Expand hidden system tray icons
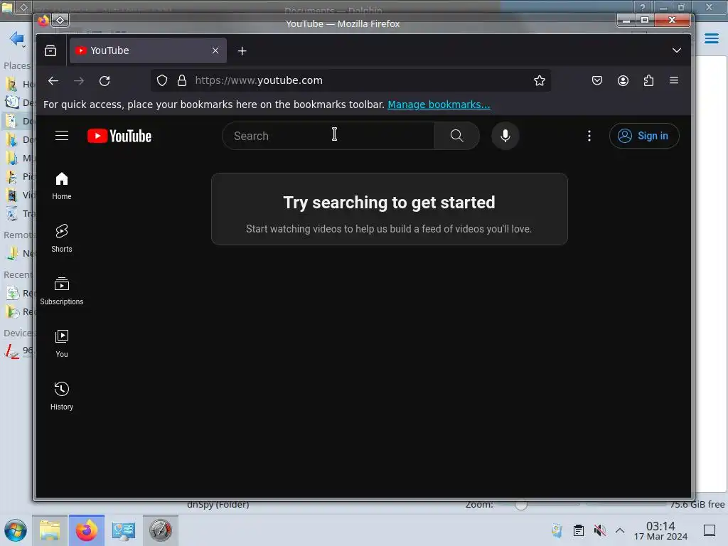 coord(620,530)
